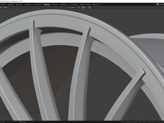
Task: Switch to the Compositing workspace
Action: coord(73,5)
